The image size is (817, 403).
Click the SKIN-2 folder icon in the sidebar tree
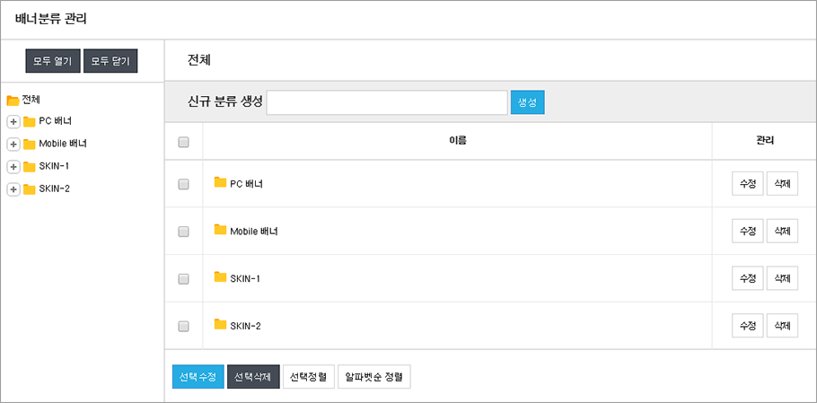point(29,189)
